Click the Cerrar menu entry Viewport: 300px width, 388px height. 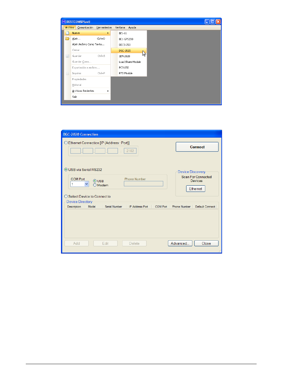pos(87,50)
